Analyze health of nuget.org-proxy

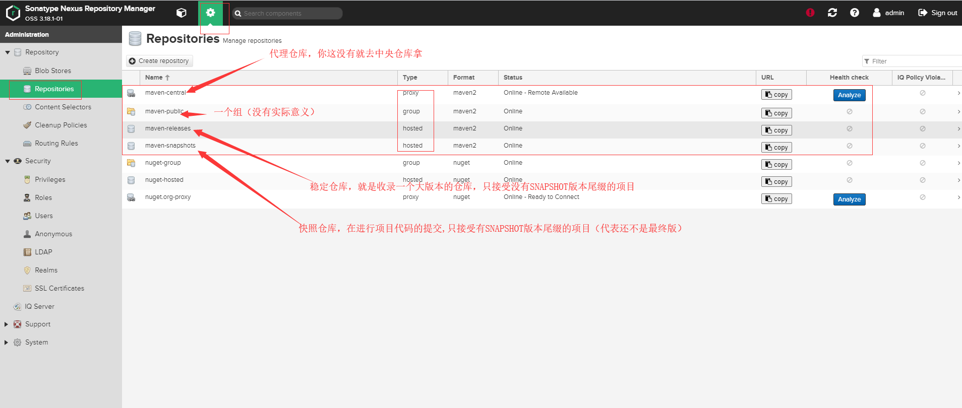click(x=850, y=199)
